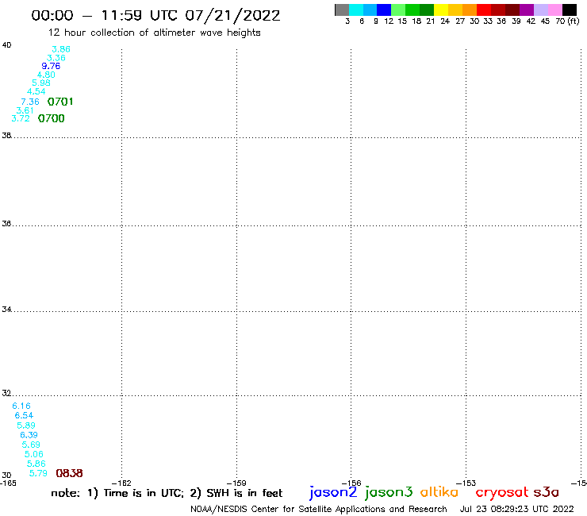Click the pink 45–70 ft legend swatch
This screenshot has height=516, width=587.
click(554, 10)
